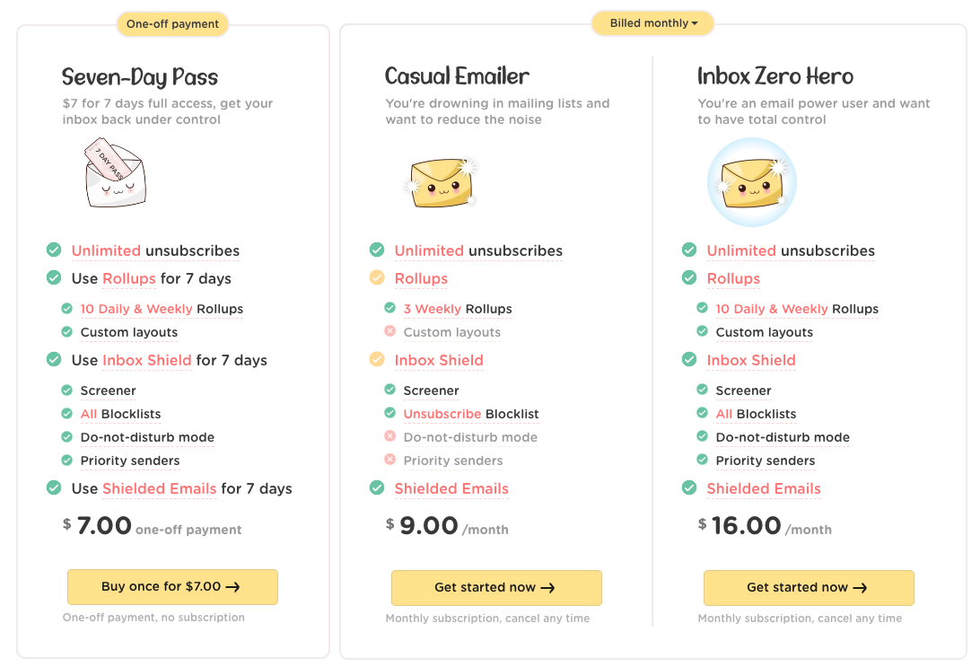
Task: Click the Seven-Day Pass envelope icon
Action: (116, 174)
